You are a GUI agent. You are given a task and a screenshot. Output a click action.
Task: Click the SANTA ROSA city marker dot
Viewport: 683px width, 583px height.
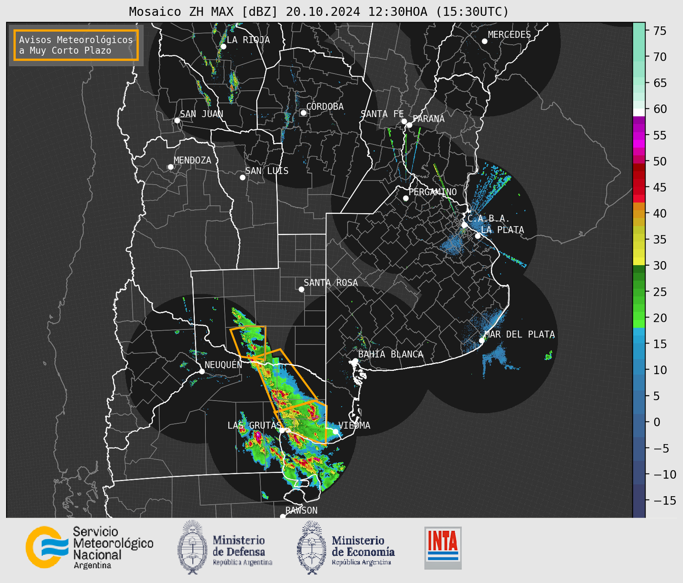[301, 289]
